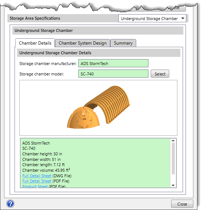Click the scroll down arrow in details box

pyautogui.click(x=173, y=185)
